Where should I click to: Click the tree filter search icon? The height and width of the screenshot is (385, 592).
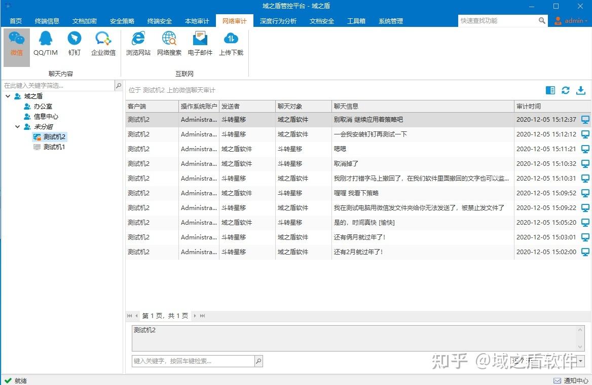pos(119,86)
